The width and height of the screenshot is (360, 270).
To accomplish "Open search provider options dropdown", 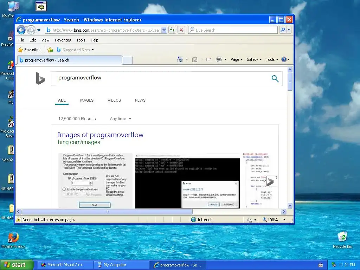I will coord(289,30).
